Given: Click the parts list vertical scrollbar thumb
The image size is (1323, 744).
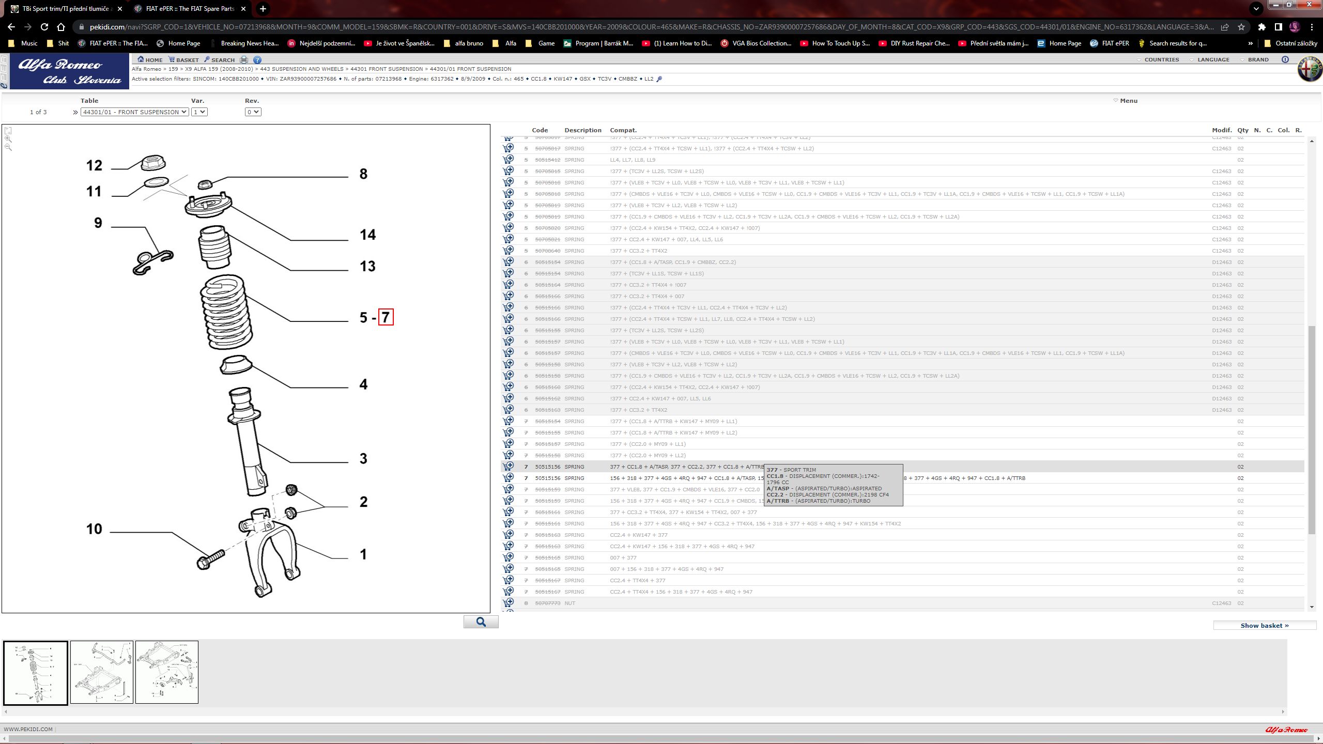Looking at the screenshot, I should coord(1312,430).
